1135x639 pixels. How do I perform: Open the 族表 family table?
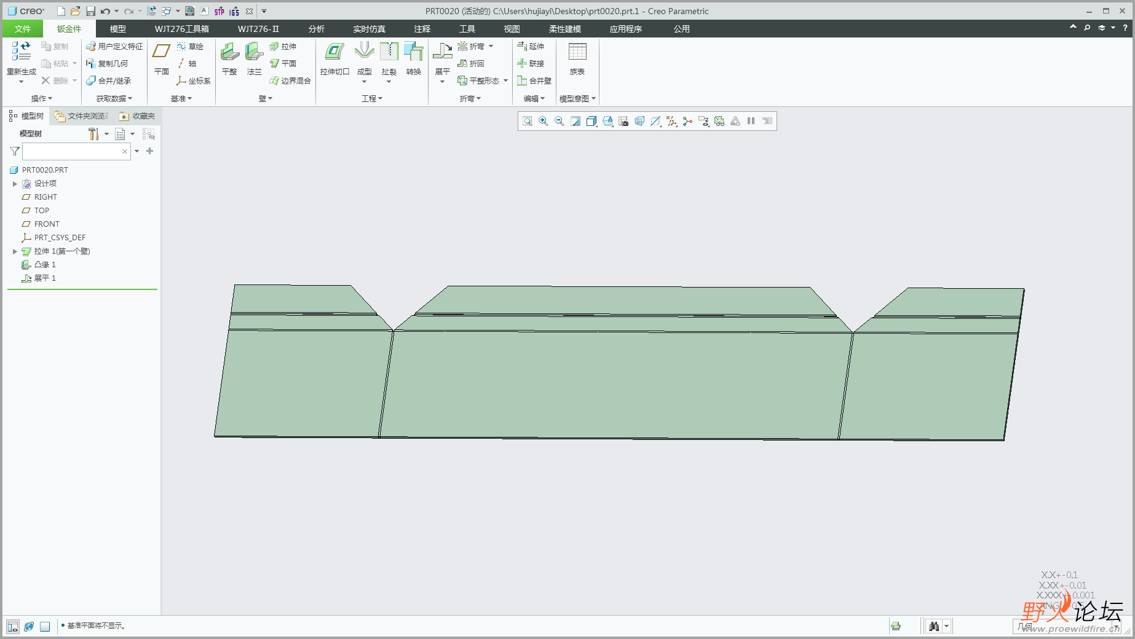point(577,60)
